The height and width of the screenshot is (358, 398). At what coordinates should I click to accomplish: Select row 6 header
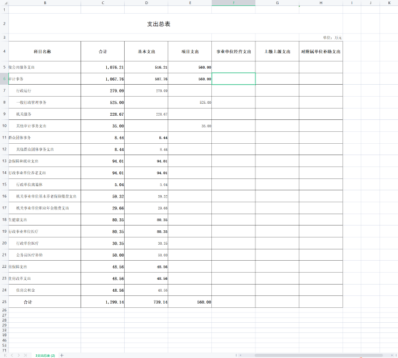tap(4, 79)
